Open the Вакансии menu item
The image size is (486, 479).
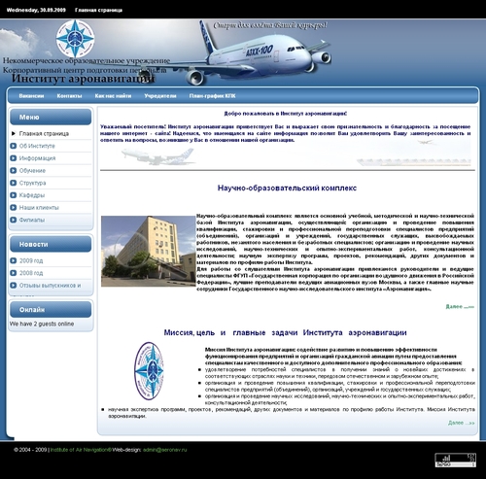coord(31,96)
